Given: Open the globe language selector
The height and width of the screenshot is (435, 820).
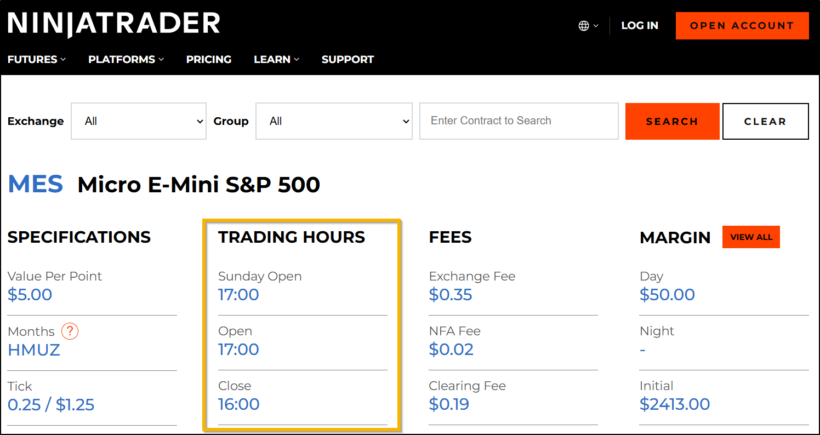Looking at the screenshot, I should (x=588, y=26).
